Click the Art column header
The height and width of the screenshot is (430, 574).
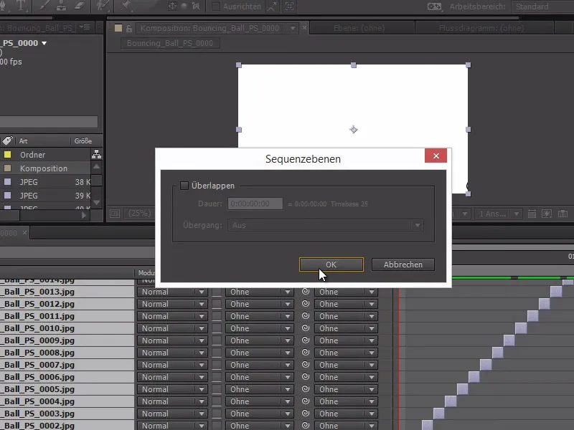(x=24, y=140)
